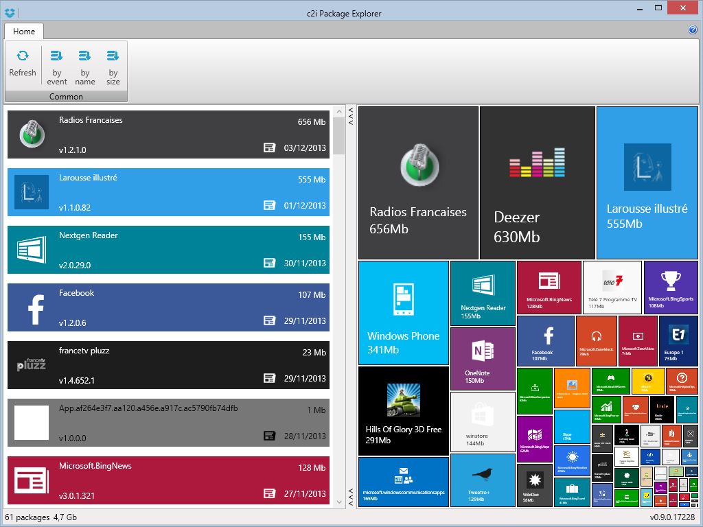Click the Microsoft.BingNews newspaper icon in the package list
The image size is (703, 527).
click(32, 480)
